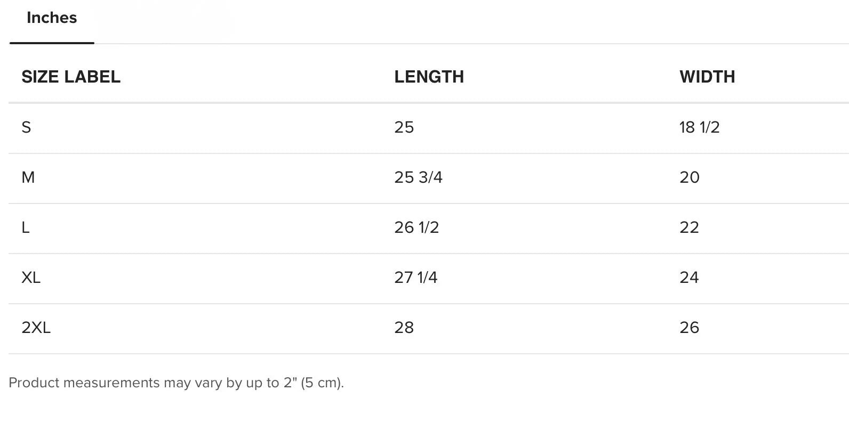Click the 27 1/4 length value
Screen dimensions: 849x423
[416, 278]
